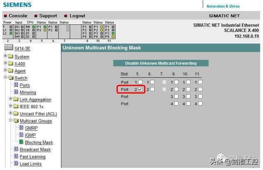
Task: Open the Ports page document icon
Action: (x=16, y=84)
